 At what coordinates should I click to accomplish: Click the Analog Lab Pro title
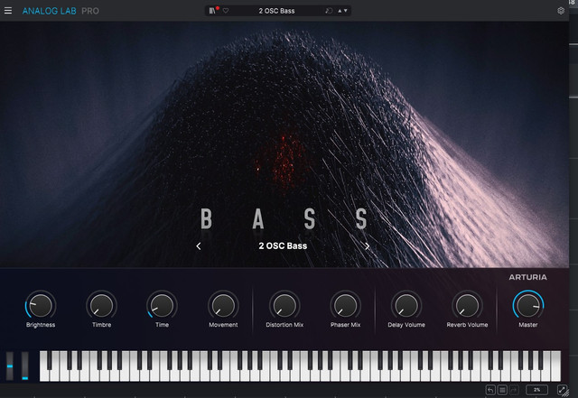(x=61, y=11)
